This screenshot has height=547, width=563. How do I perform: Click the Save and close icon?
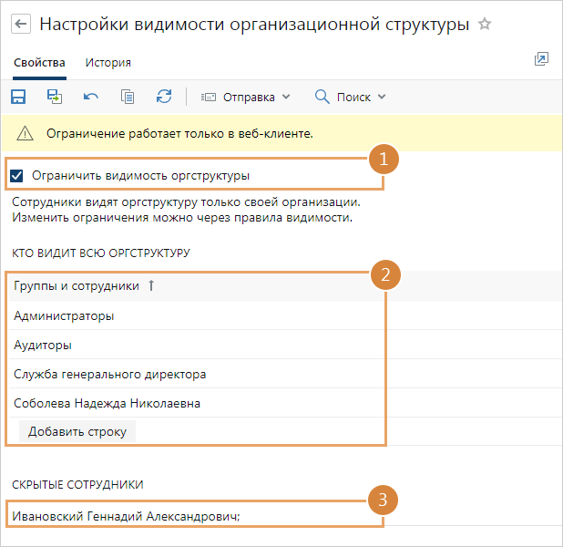tap(55, 97)
